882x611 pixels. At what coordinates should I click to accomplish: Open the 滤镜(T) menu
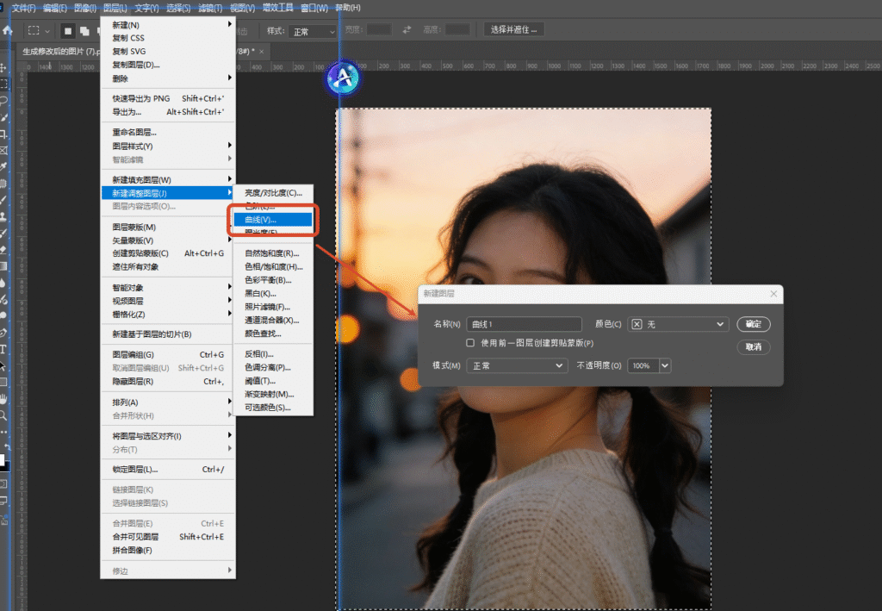(210, 8)
